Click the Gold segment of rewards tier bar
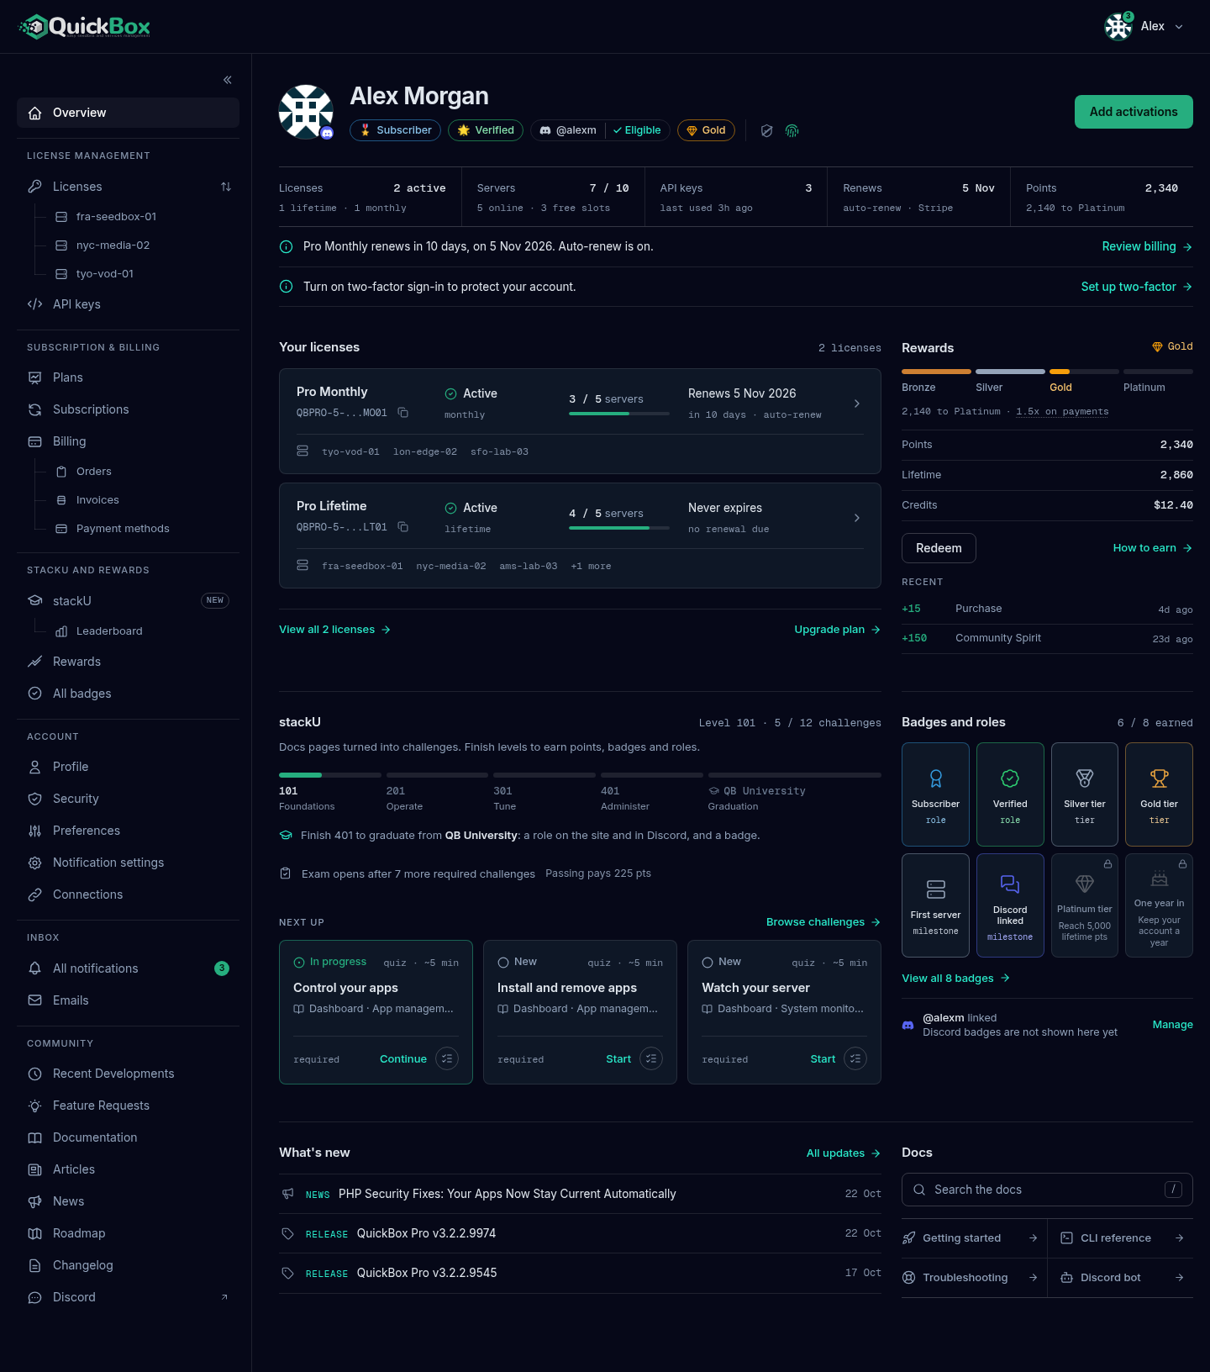1210x1372 pixels. click(1084, 371)
